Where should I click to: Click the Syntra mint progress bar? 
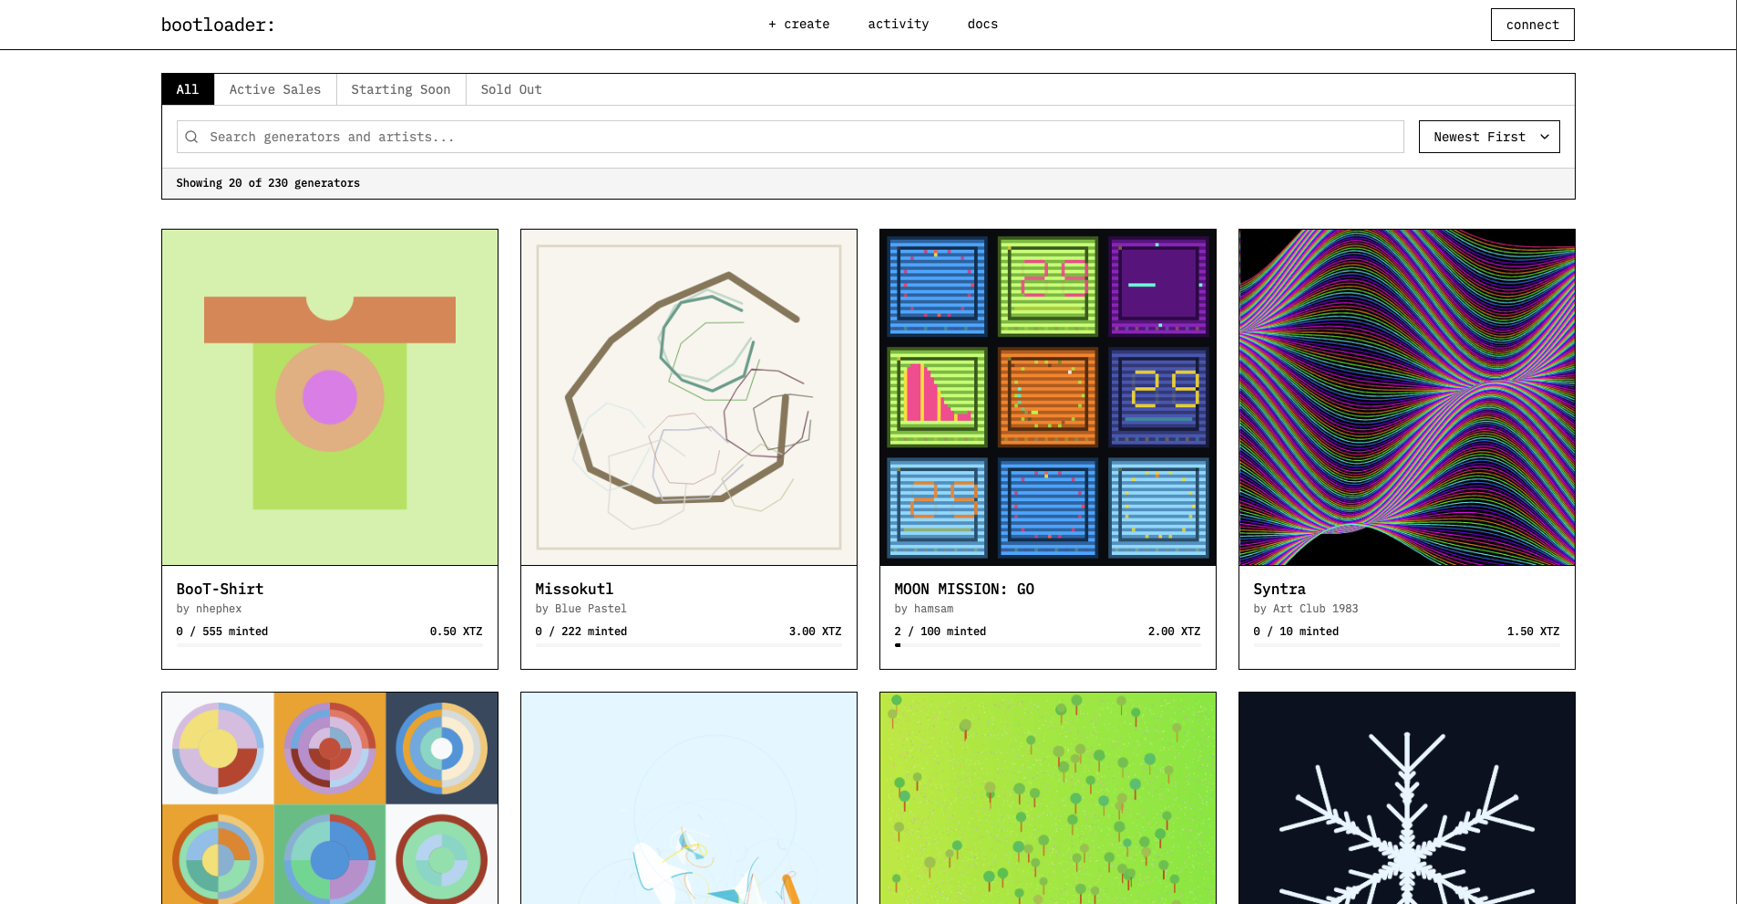click(1407, 645)
